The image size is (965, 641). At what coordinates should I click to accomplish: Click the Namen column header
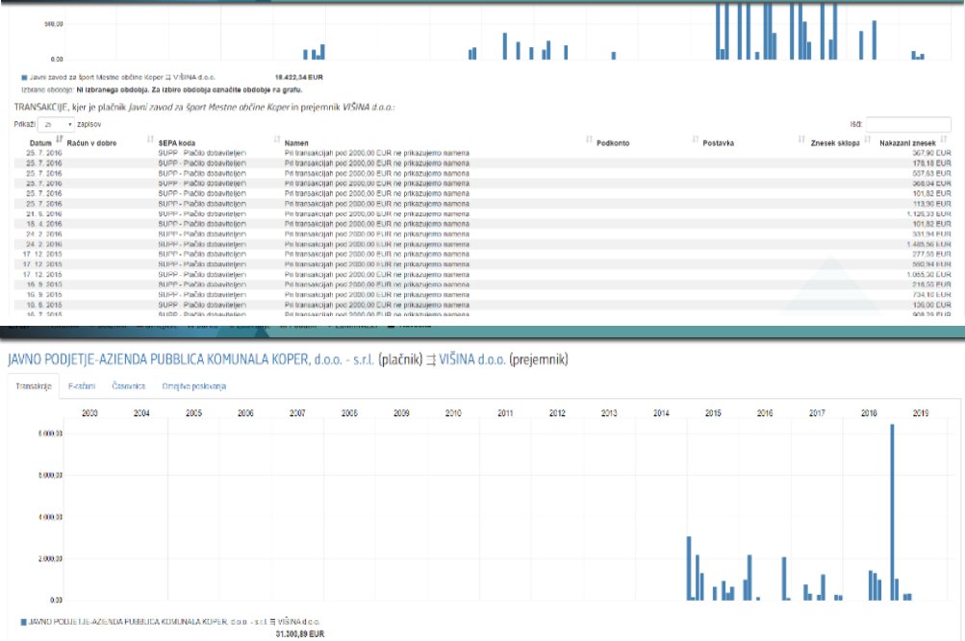pos(296,143)
